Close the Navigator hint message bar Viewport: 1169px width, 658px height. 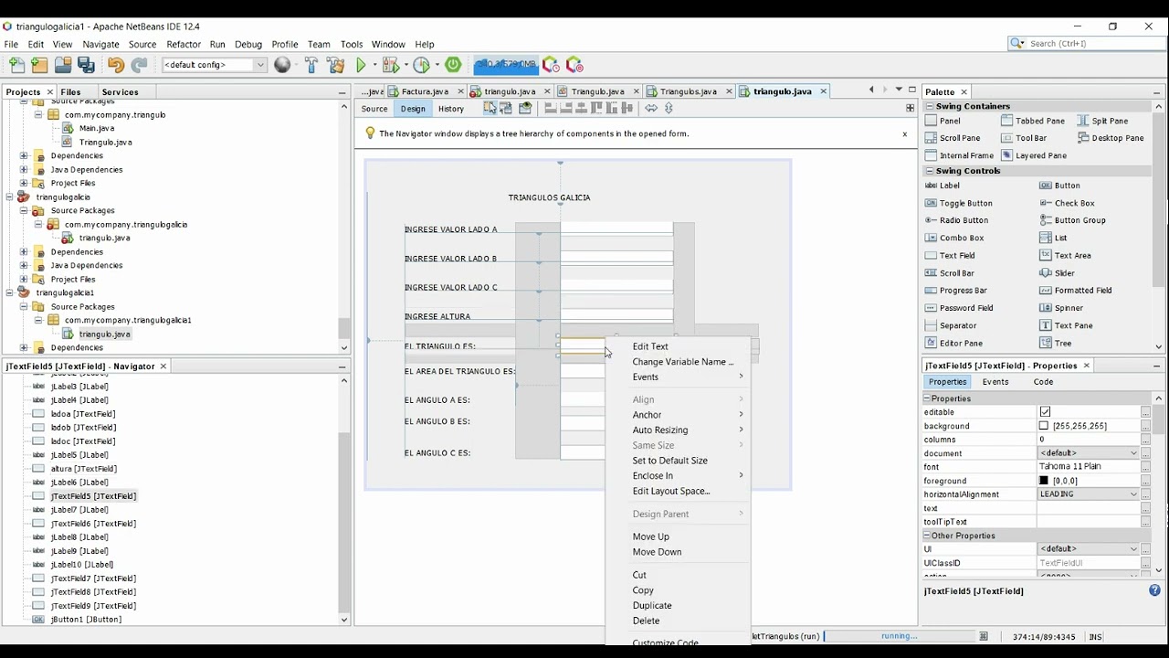(905, 134)
